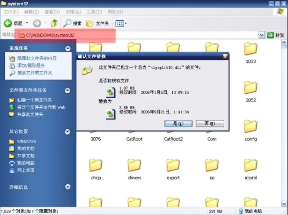Screen dimensions: 288x215
Task: Click the replacement 3.85 MB file icon
Action: 111,114
